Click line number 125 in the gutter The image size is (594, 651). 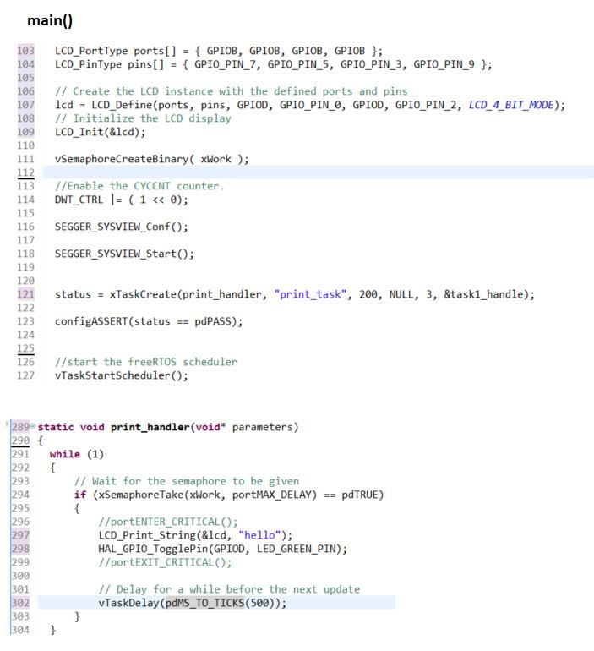[25, 348]
